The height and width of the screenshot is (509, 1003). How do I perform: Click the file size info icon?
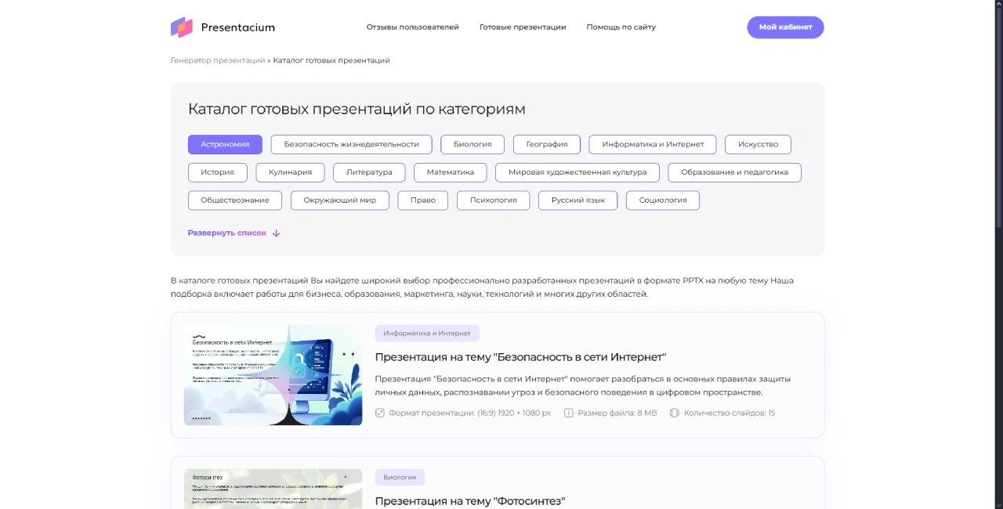(568, 413)
